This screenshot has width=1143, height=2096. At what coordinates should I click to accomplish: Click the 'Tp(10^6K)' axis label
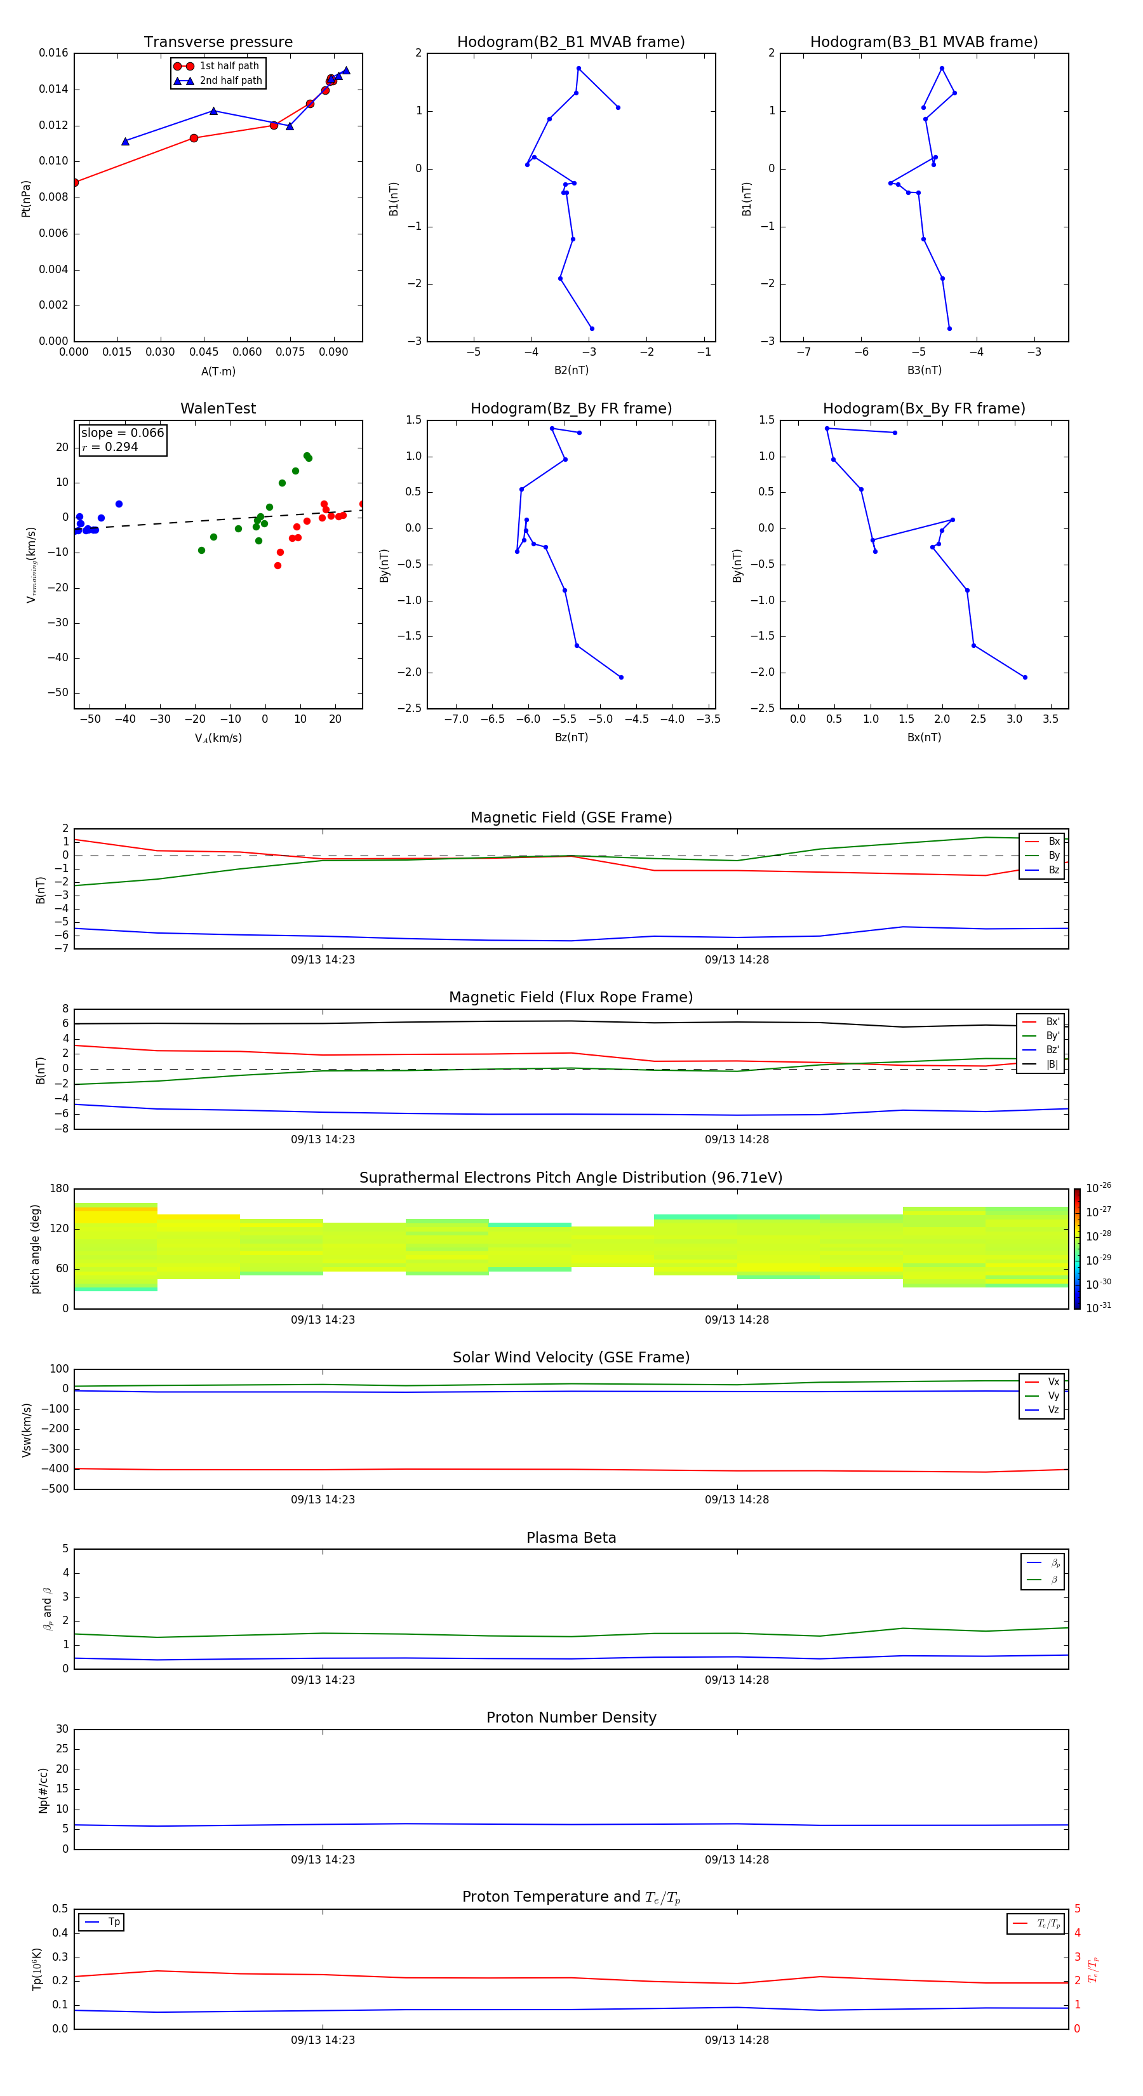pos(37,1969)
